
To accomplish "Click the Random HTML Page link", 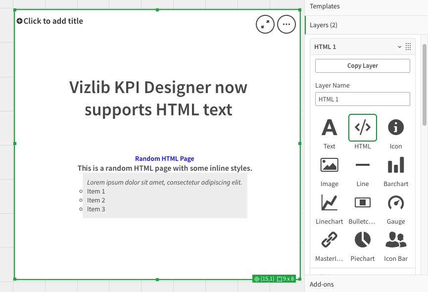I will pyautogui.click(x=165, y=158).
